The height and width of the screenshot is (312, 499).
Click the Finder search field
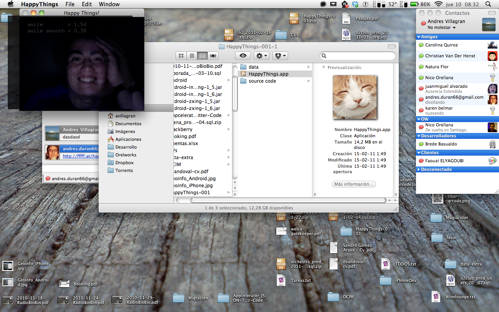click(357, 56)
